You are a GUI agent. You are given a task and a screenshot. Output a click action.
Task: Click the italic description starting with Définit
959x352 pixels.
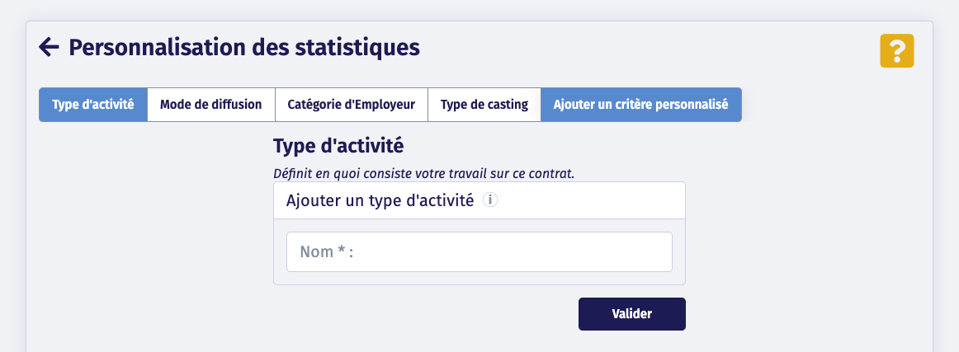423,174
